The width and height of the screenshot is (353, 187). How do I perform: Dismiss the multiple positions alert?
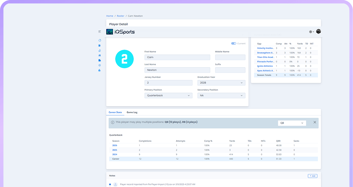[315, 122]
